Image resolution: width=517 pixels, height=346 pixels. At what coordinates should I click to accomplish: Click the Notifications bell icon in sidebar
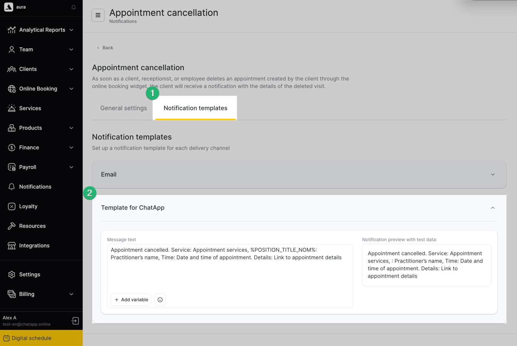[x=12, y=187]
